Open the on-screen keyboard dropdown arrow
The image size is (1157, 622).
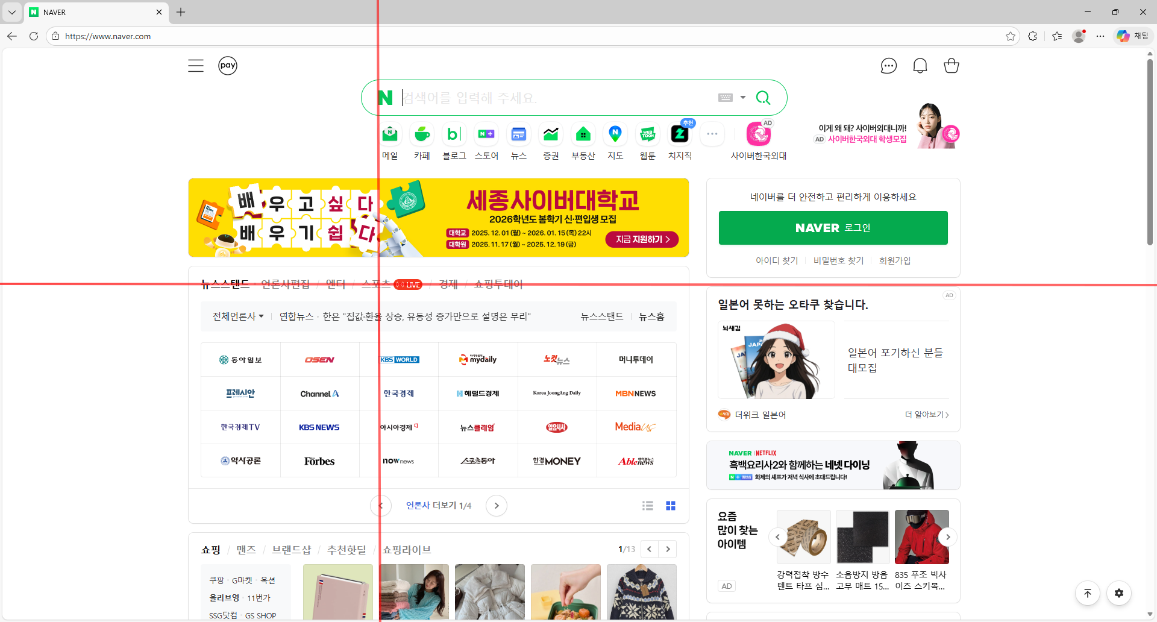click(743, 98)
